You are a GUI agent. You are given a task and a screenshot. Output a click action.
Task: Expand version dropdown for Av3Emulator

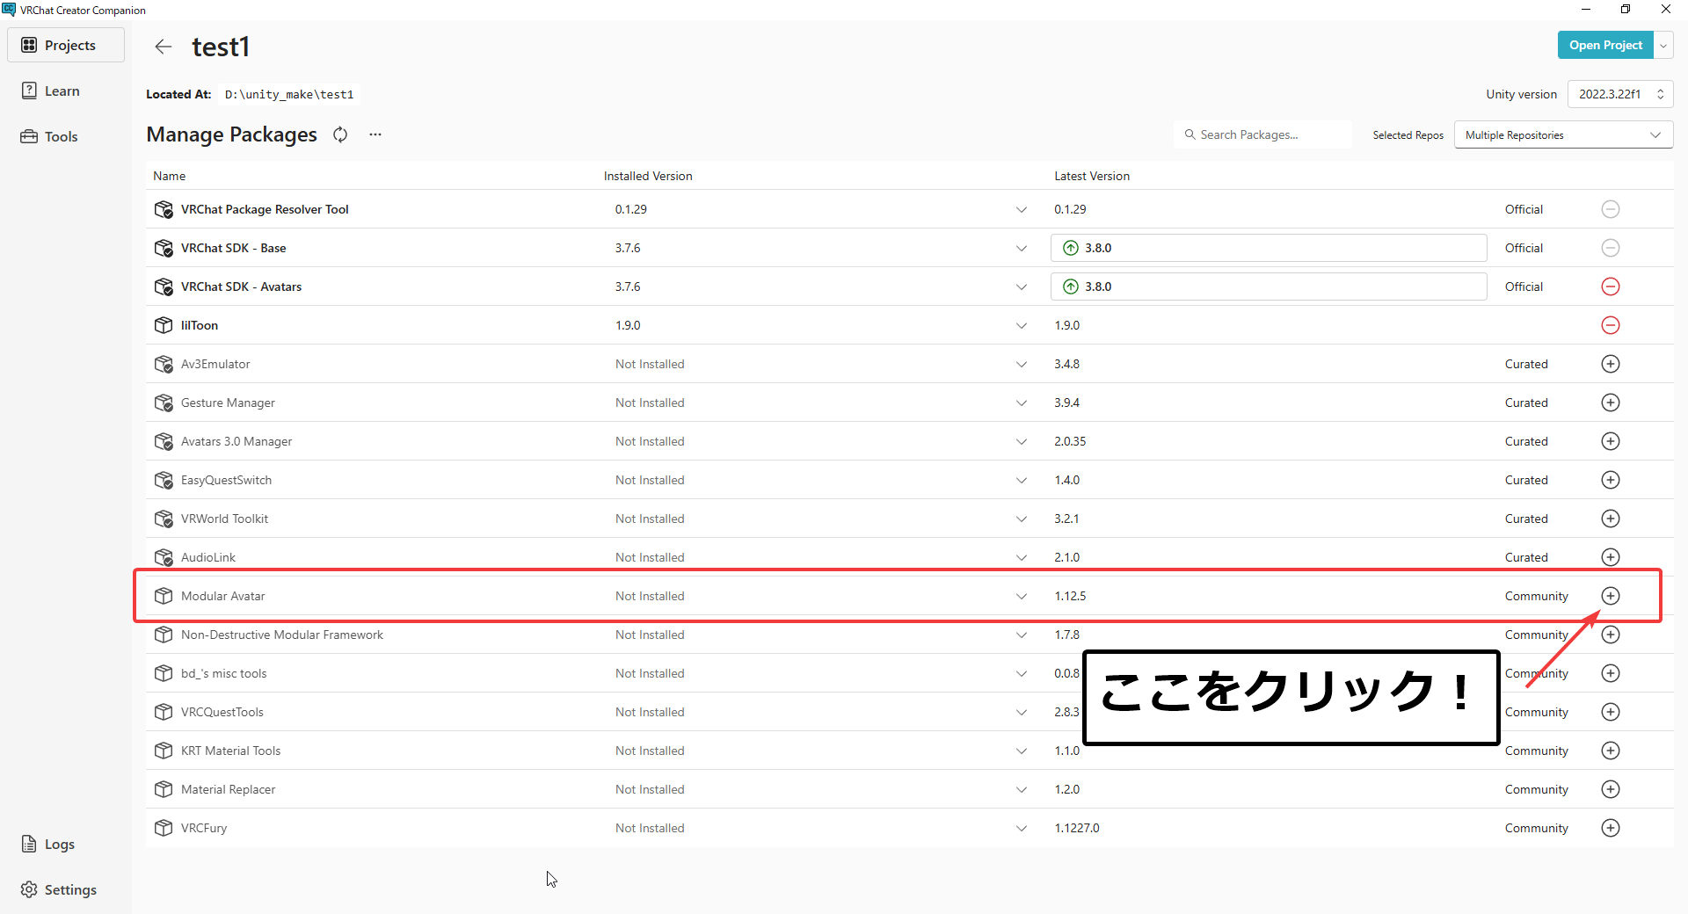coord(1022,364)
